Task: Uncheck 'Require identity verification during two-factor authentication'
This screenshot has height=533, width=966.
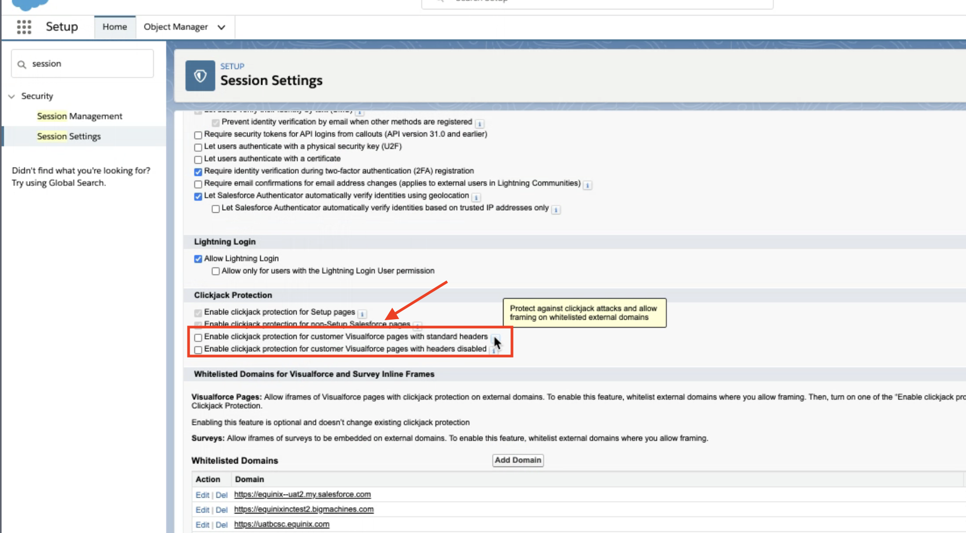Action: point(198,172)
